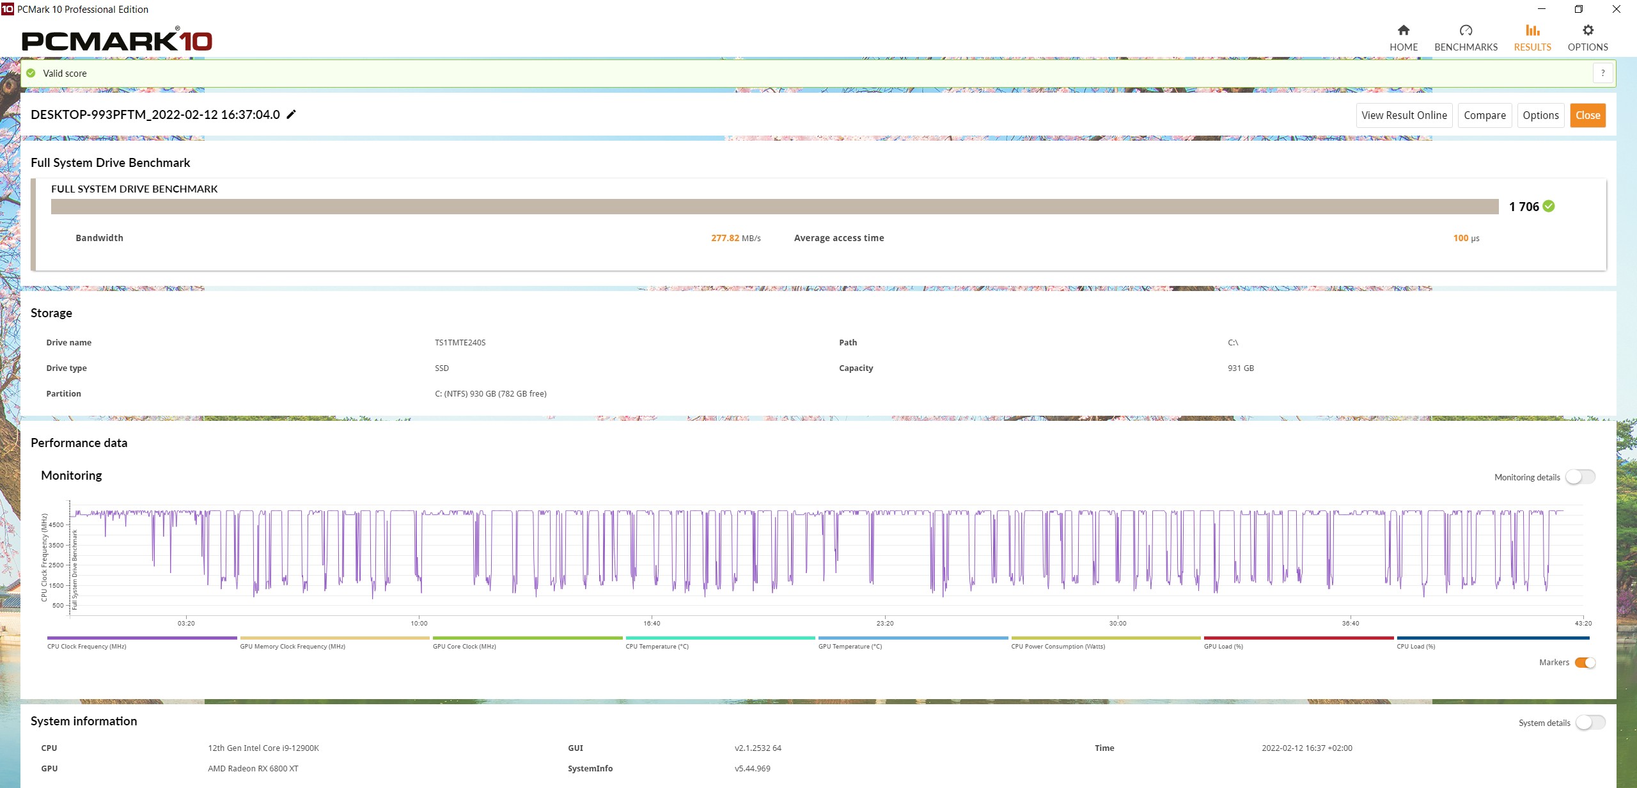Select GPU Load legend swatch

1298,638
